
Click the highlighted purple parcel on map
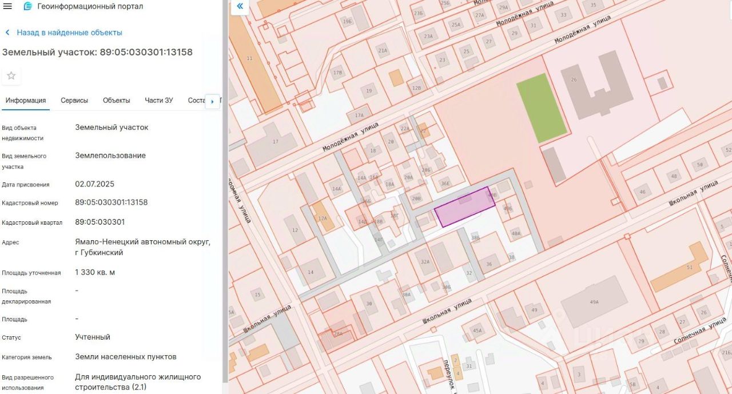464,207
